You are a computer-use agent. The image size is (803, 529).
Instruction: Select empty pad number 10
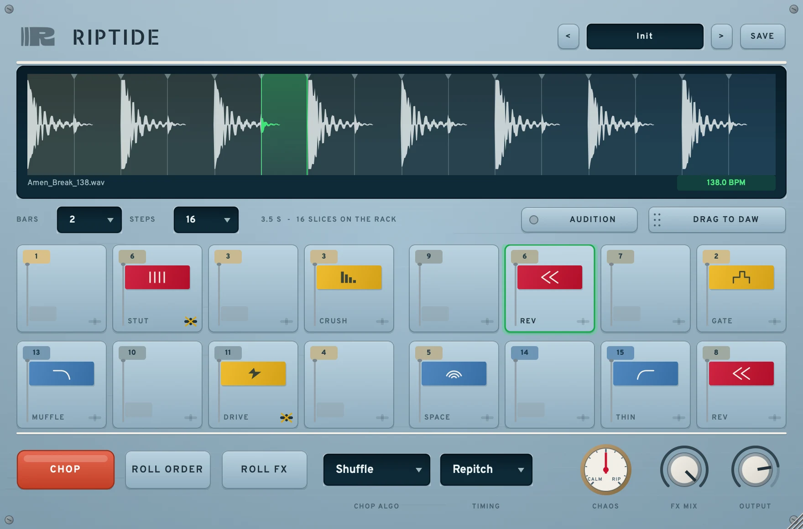click(x=157, y=385)
